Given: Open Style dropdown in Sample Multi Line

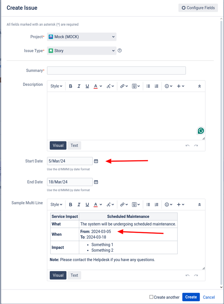Looking at the screenshot, I should pos(56,204).
